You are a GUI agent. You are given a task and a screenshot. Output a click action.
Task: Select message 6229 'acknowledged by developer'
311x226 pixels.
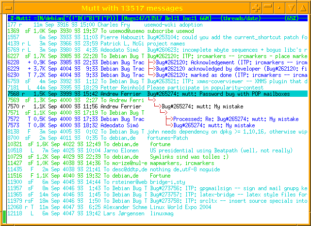[x=158, y=69]
